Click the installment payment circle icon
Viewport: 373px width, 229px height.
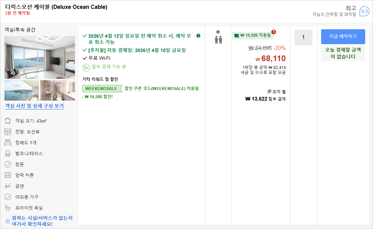tap(86, 67)
